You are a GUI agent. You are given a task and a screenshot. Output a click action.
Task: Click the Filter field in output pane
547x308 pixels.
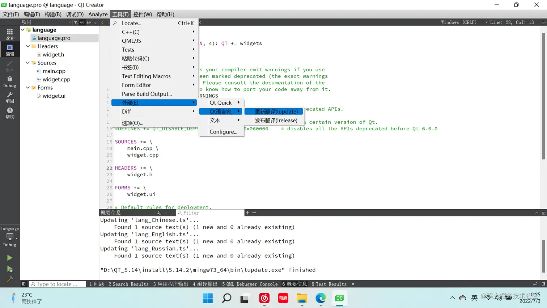210,213
